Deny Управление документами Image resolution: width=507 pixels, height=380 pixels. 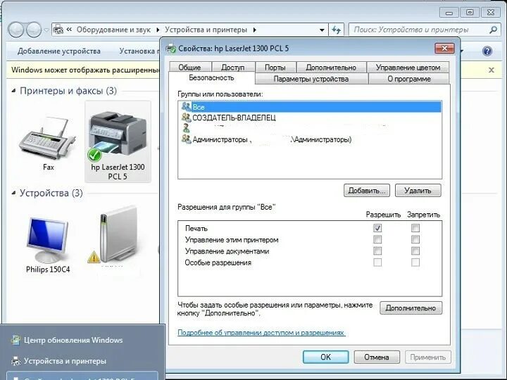(415, 251)
